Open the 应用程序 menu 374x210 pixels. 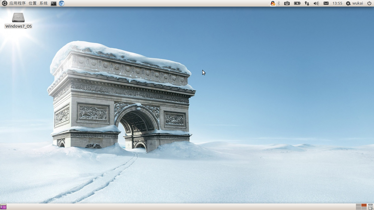pos(17,3)
